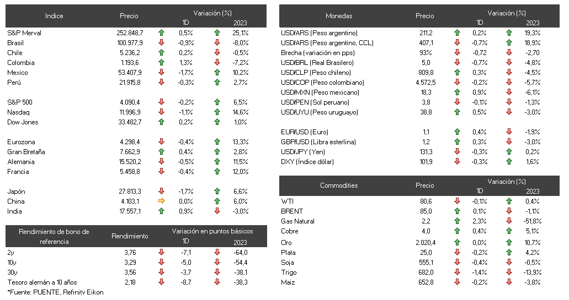Screen dimensions: 569x300
Task: Click the green arrow beside USD/MXN 0,9%
Action: [457, 92]
